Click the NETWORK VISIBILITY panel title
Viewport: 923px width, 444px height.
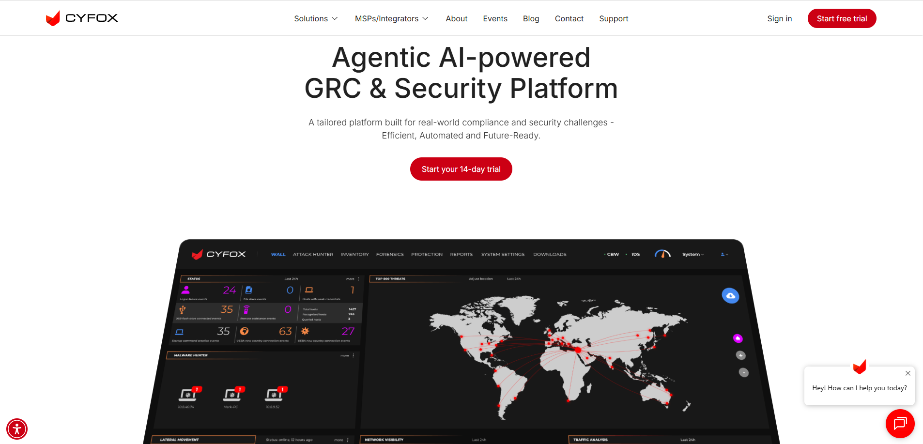pyautogui.click(x=384, y=440)
